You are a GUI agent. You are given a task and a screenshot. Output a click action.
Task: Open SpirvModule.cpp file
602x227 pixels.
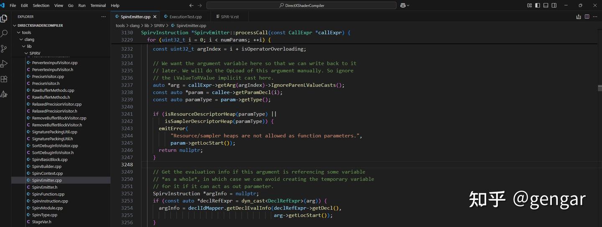(47, 208)
